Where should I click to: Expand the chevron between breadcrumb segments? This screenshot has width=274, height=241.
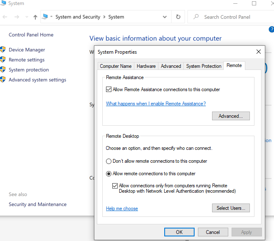pos(104,17)
